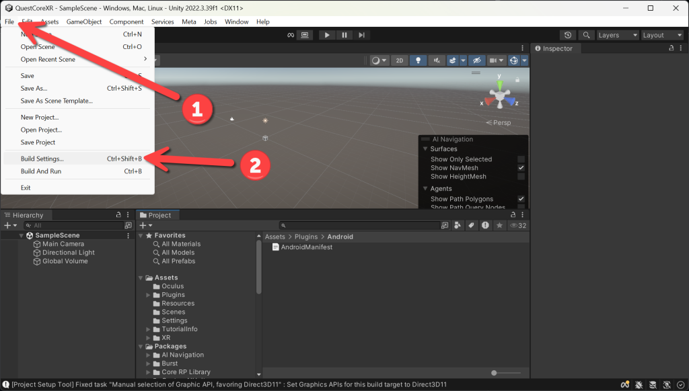689x391 pixels.
Task: Open the Scene view's three-dot options menu
Action: click(x=522, y=48)
